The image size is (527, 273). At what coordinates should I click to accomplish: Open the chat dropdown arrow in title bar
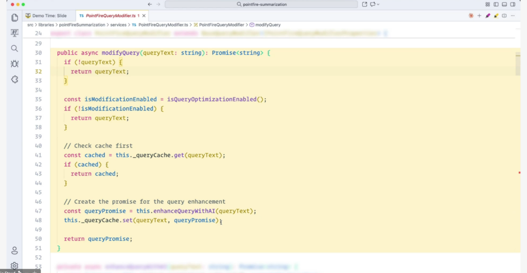[378, 4]
